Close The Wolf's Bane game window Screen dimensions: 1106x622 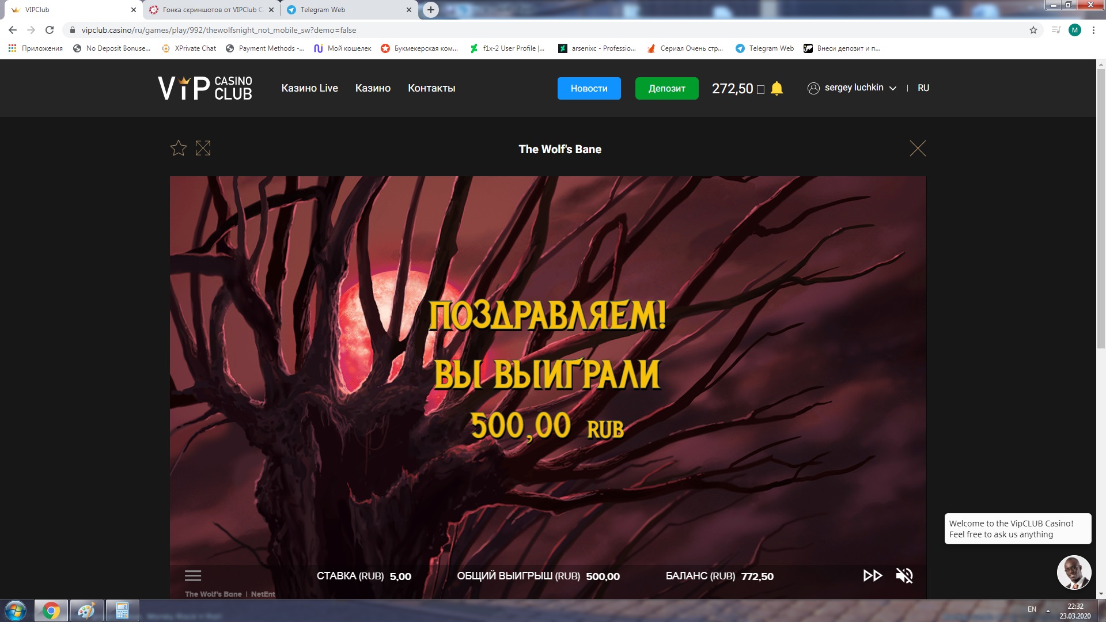(x=918, y=149)
